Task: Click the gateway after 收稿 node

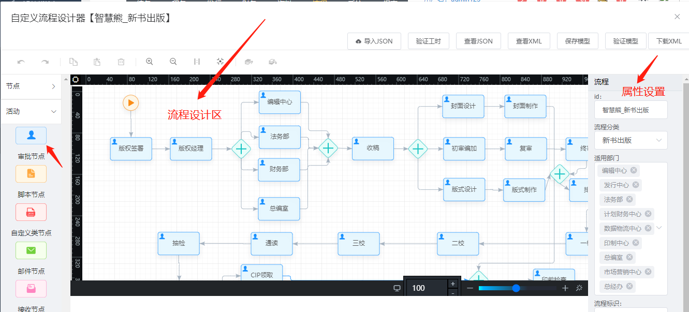Action: pyautogui.click(x=418, y=149)
